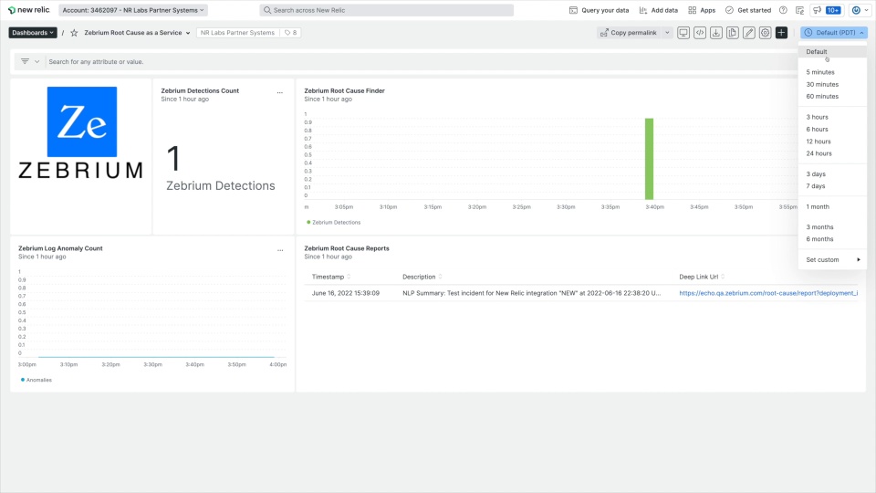Open Zebrium Log Anomaly Count widget options menu

280,250
